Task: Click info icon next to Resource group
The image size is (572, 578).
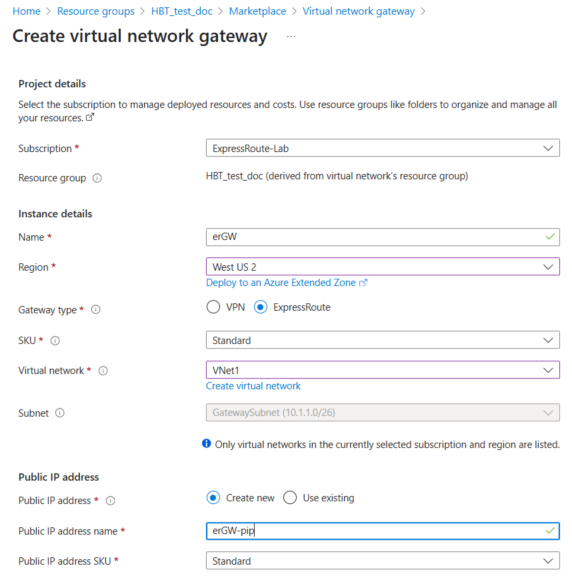Action: 97,179
